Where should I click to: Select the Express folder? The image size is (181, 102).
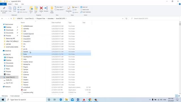click(26, 52)
